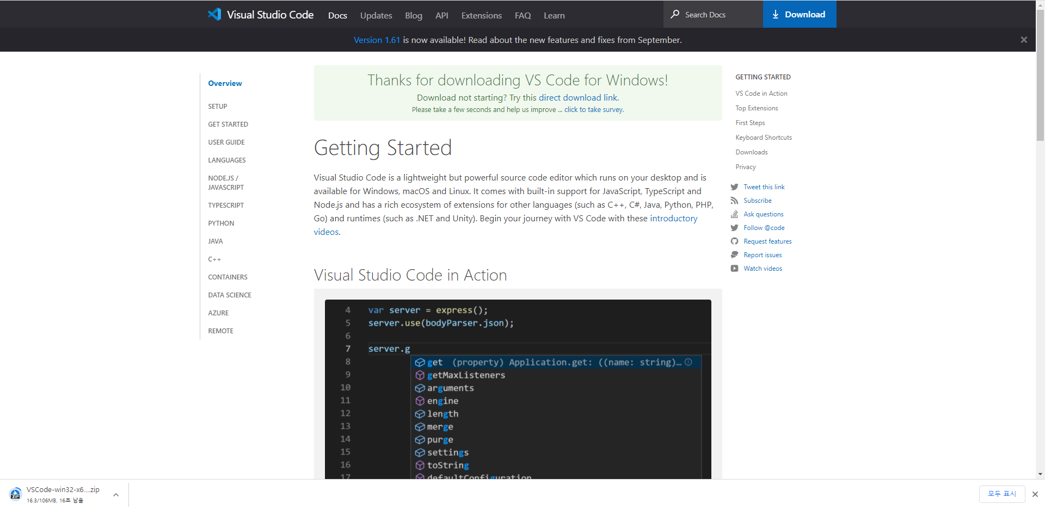1045x510 pixels.
Task: Click the Report issues link
Action: point(763,255)
